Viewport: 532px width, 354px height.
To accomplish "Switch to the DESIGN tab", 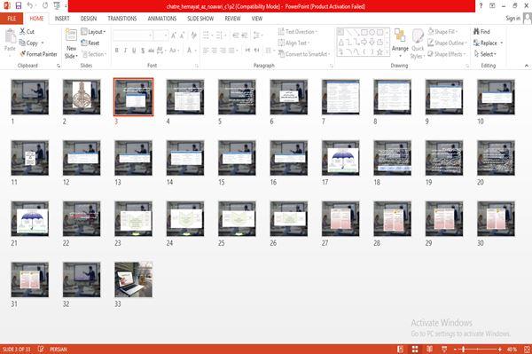I will (89, 19).
